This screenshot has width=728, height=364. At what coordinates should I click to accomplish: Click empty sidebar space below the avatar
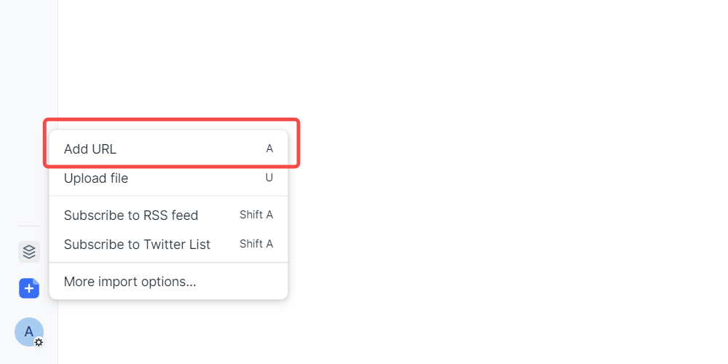(x=29, y=356)
